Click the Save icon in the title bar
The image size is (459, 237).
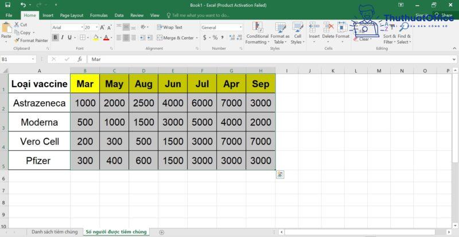pyautogui.click(x=7, y=5)
